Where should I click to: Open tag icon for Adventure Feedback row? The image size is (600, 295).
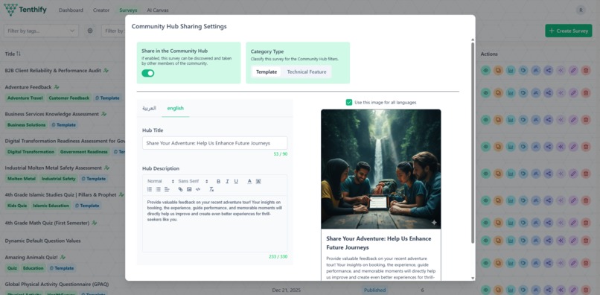pos(523,92)
